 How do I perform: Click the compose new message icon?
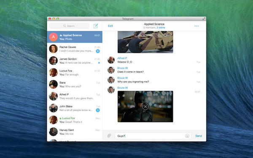96,26
